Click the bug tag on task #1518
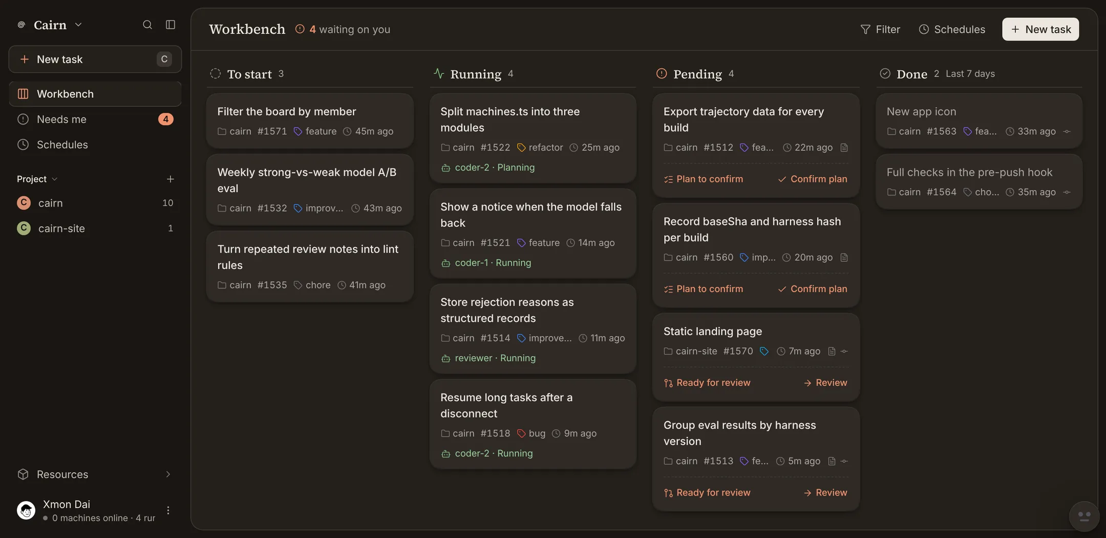 [x=531, y=433]
